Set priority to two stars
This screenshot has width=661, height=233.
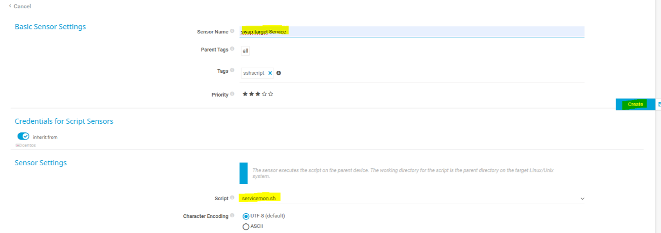(x=251, y=94)
